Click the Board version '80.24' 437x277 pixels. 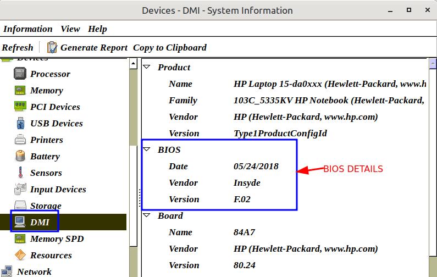coord(245,265)
